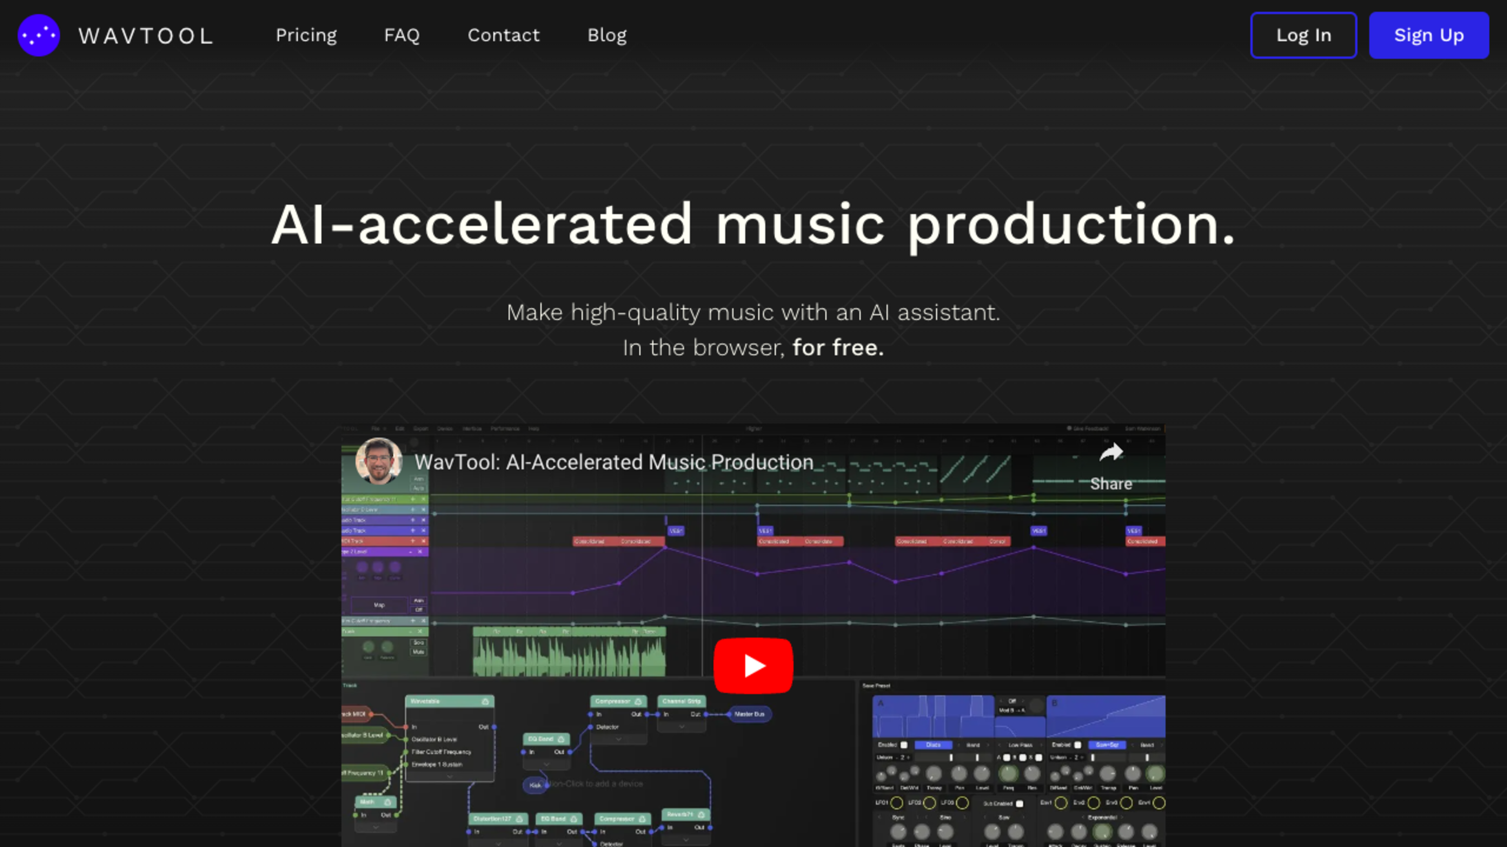Play the YouTube video
Image resolution: width=1507 pixels, height=847 pixels.
pyautogui.click(x=753, y=665)
